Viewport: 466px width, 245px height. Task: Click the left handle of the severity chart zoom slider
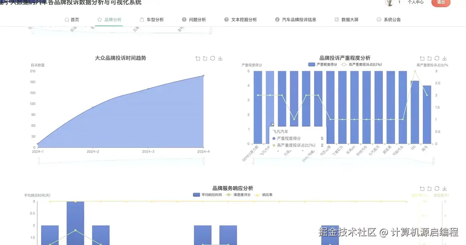click(254, 161)
